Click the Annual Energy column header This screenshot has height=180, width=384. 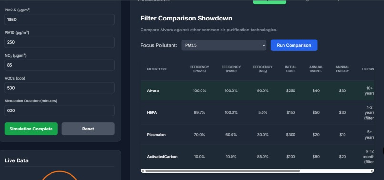click(343, 69)
